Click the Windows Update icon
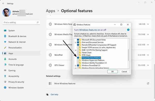This screenshot has width=155, height=101. point(5,87)
